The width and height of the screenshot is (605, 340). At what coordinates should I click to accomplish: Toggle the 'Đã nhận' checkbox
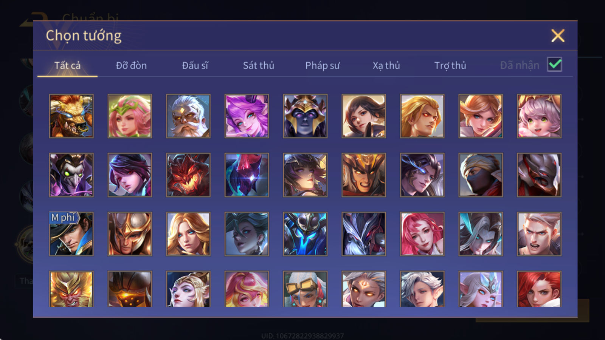(555, 65)
